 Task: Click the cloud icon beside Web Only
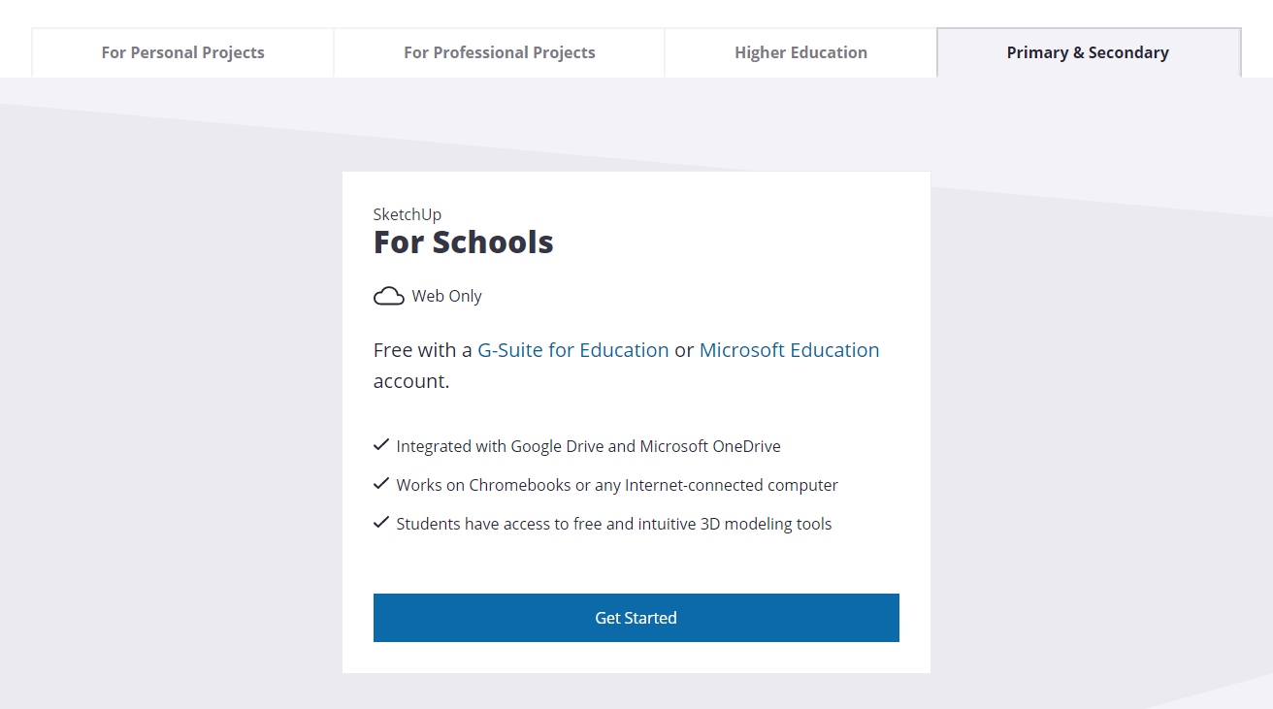[x=389, y=296]
